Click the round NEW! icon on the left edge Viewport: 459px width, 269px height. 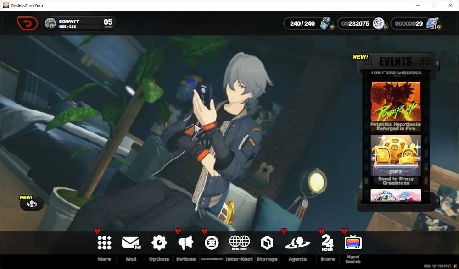click(32, 204)
